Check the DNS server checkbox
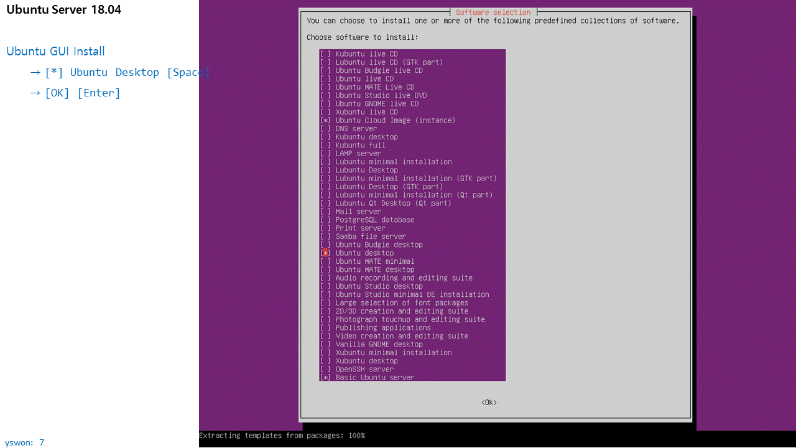Screen dimensions: 796x448 (325, 129)
